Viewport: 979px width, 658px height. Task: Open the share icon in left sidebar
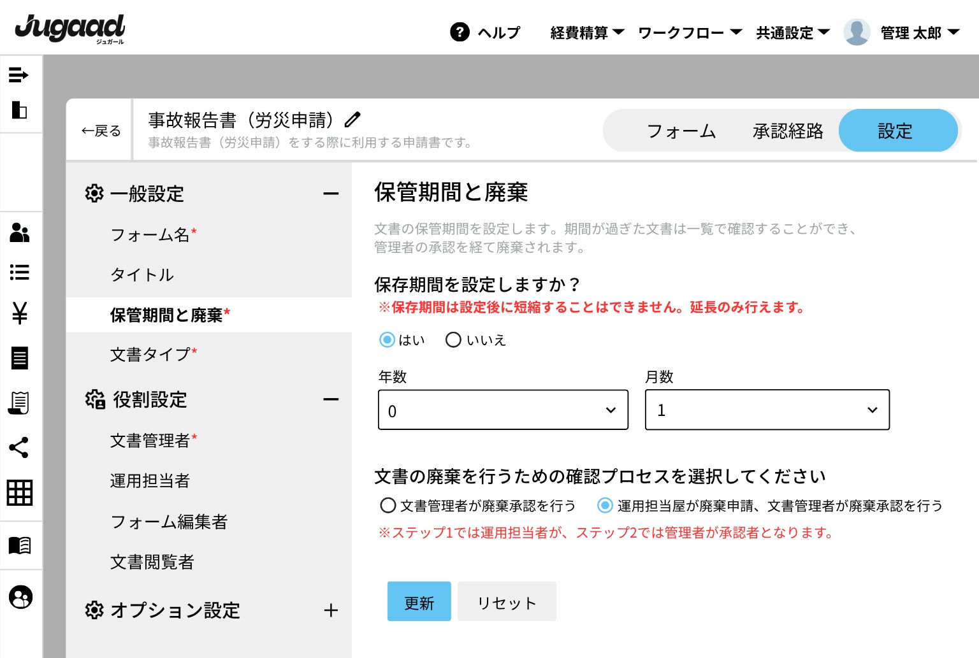[19, 448]
